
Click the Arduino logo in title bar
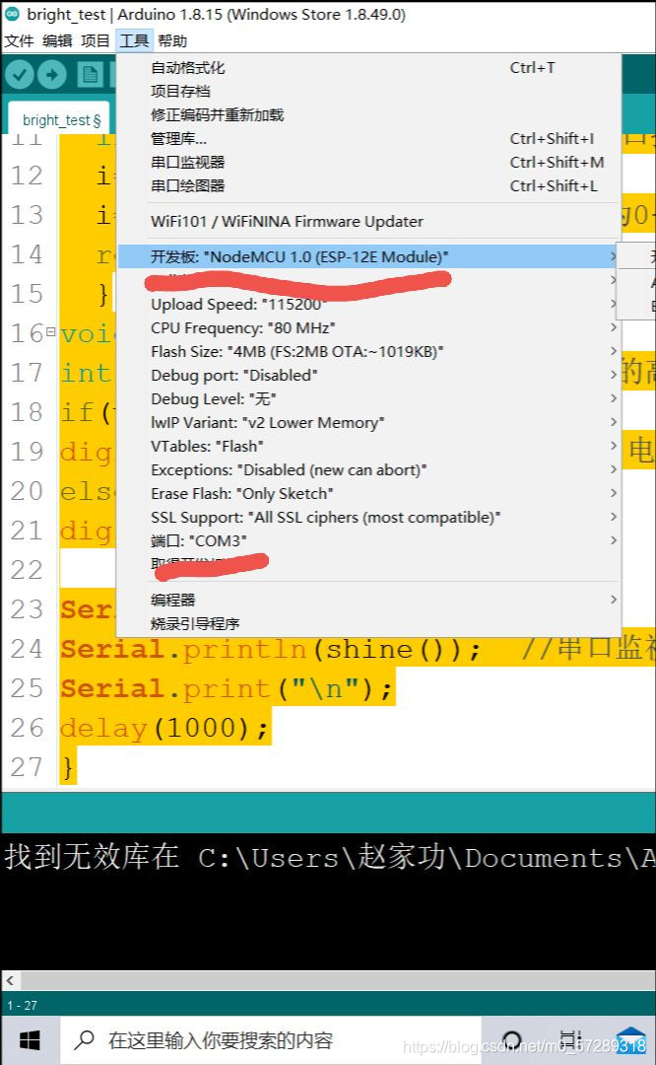[12, 14]
